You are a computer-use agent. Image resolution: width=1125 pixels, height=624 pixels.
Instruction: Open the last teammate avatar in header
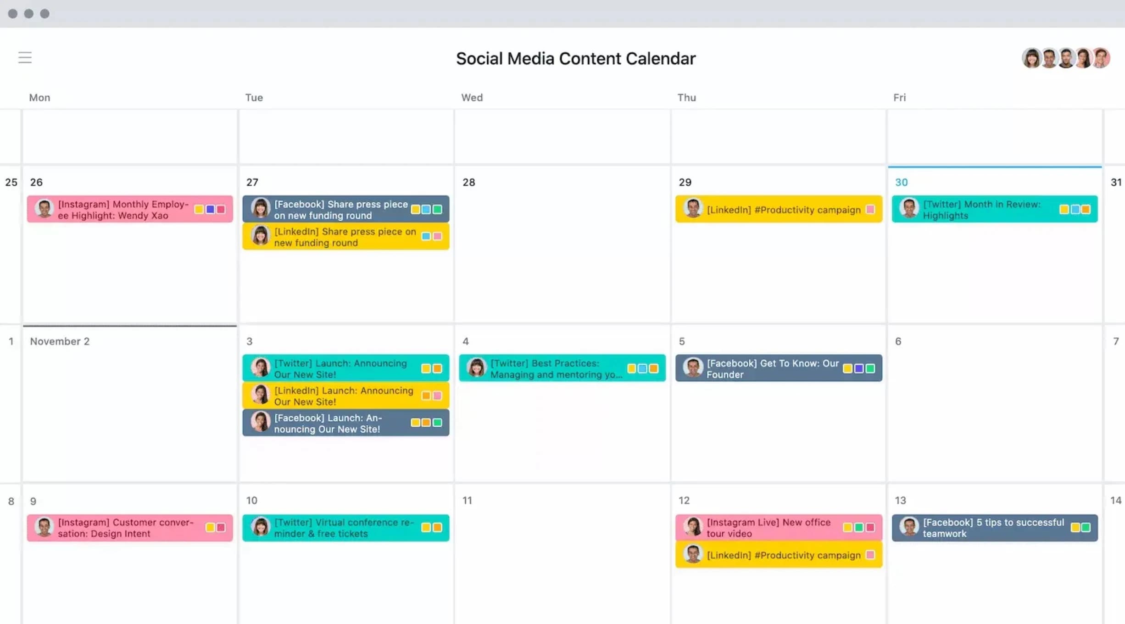coord(1102,58)
